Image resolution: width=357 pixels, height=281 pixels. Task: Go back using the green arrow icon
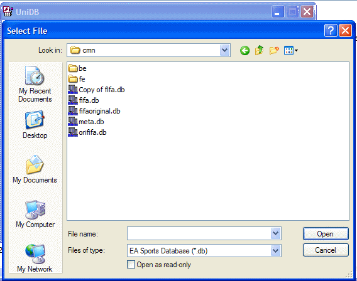tap(244, 50)
